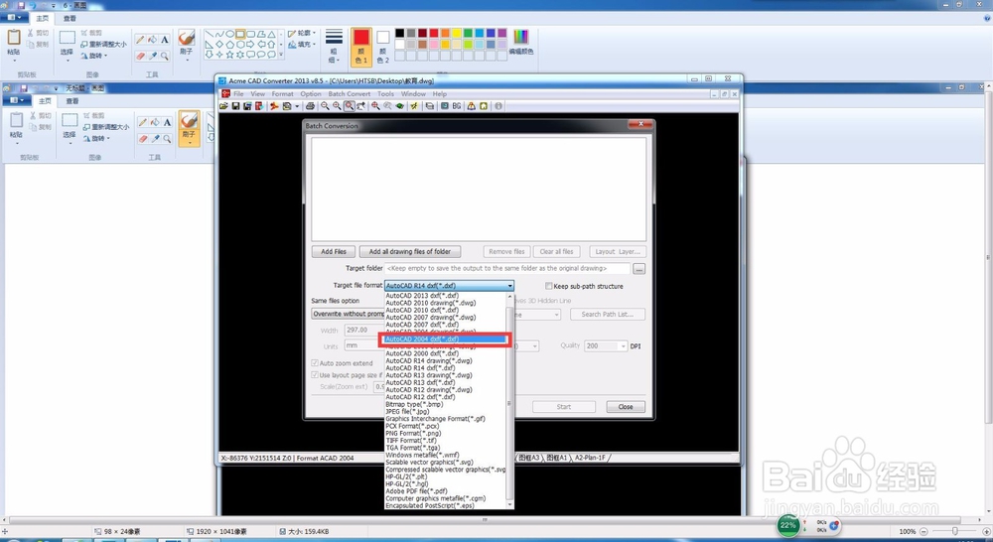Viewport: 993px width, 542px height.
Task: Open the Units mm dropdown
Action: (x=363, y=345)
